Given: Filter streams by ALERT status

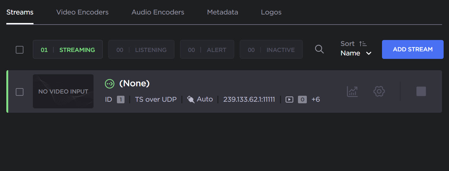Looking at the screenshot, I should [207, 49].
